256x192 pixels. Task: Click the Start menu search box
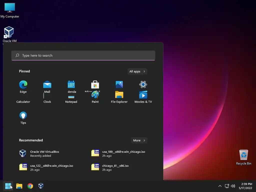click(x=83, y=55)
